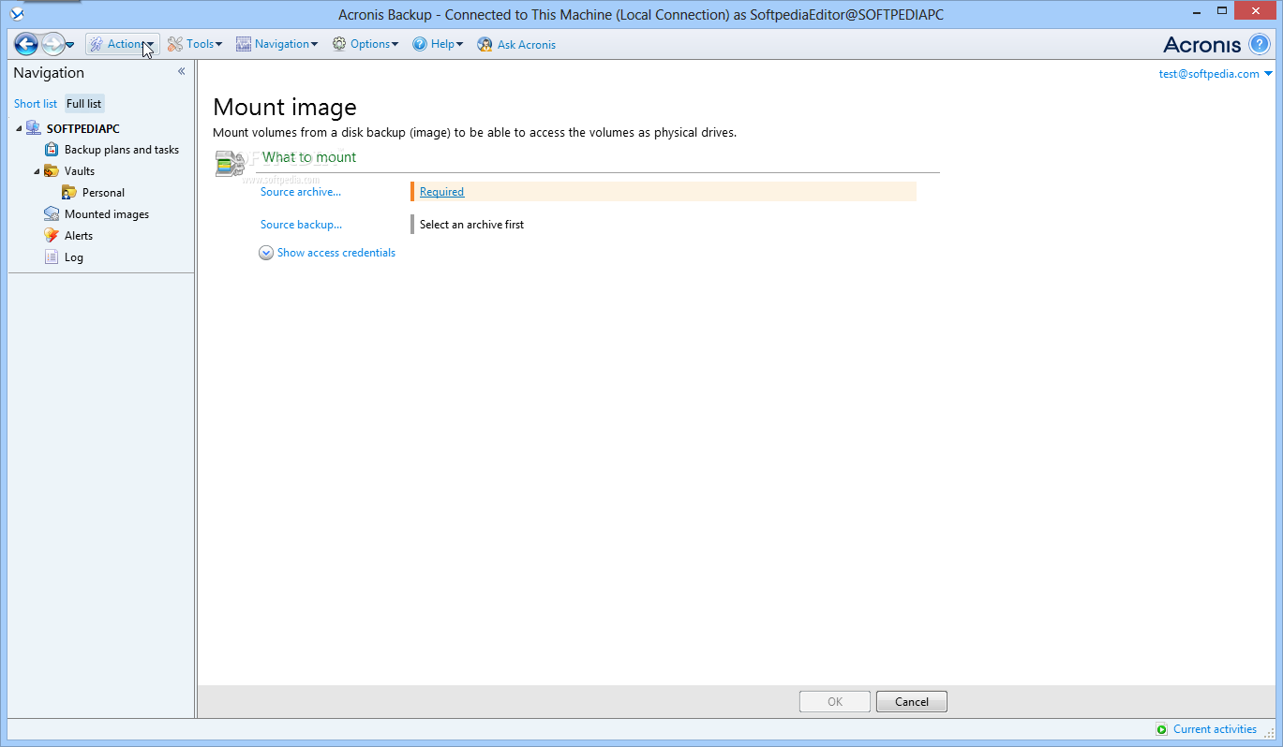Click the Forward navigation arrow button
This screenshot has height=747, width=1283.
point(53,44)
